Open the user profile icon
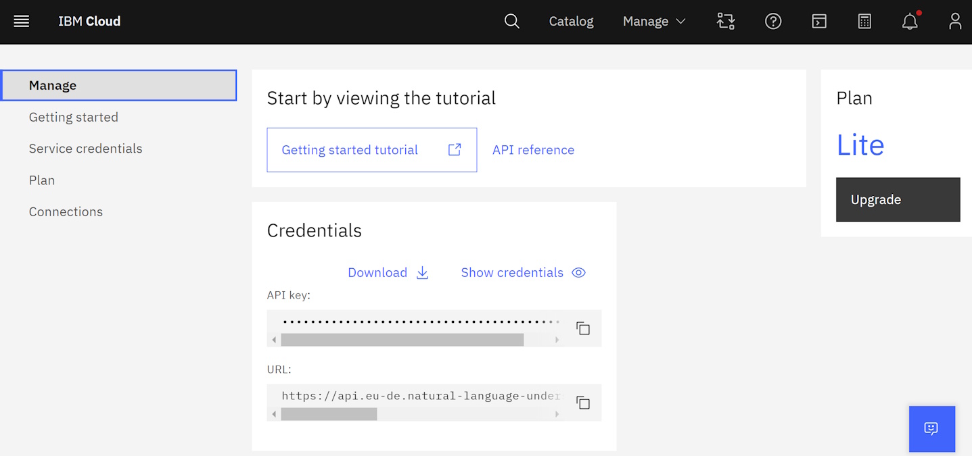The width and height of the screenshot is (972, 456). 955,22
